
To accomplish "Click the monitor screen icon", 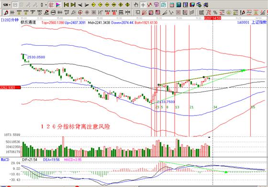I will click(192, 5).
